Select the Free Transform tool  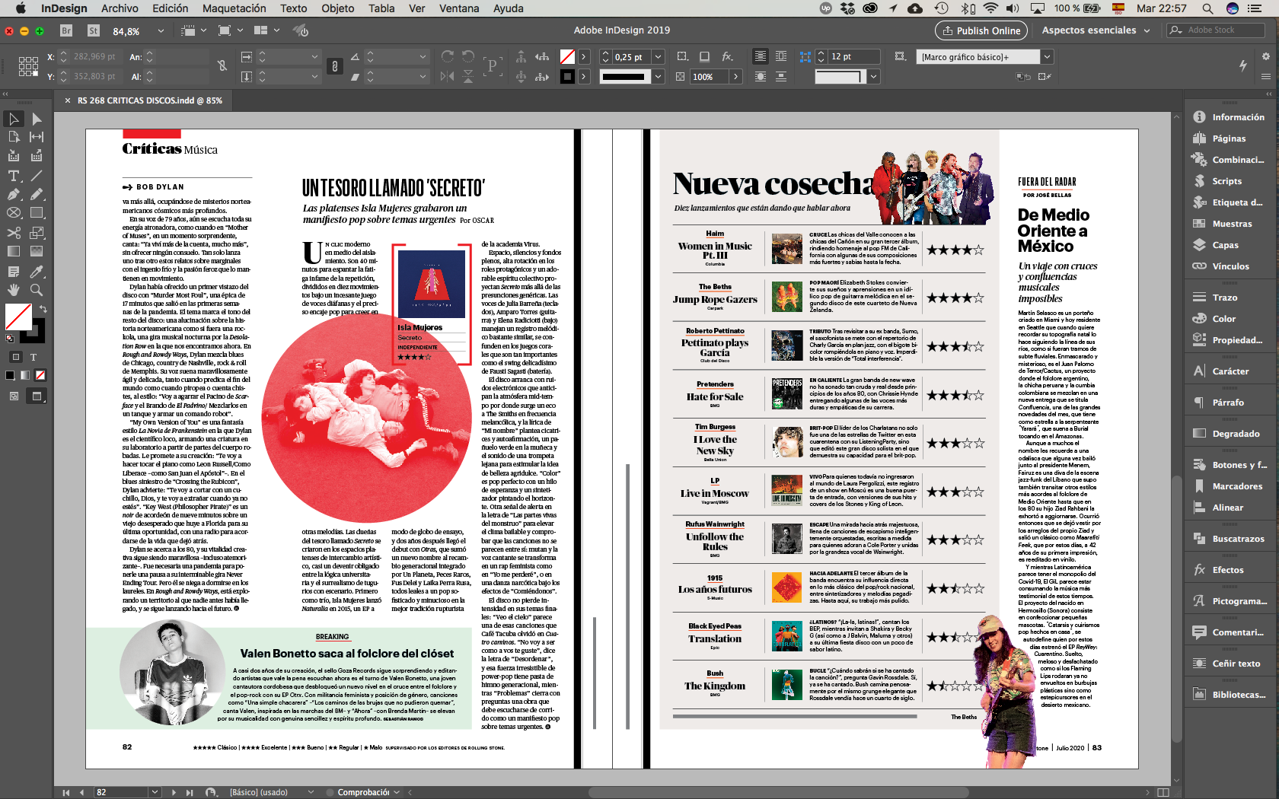pos(37,233)
